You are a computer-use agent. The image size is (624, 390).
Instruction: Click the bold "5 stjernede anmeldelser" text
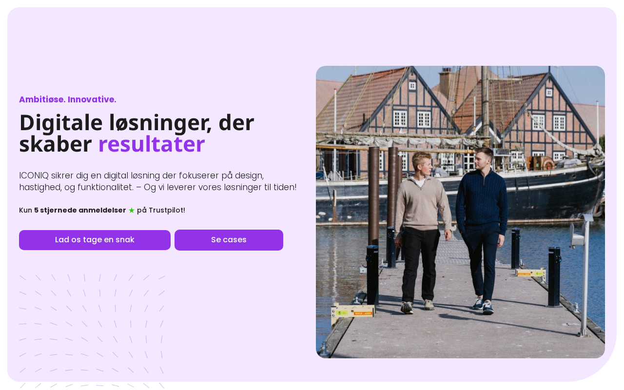[80, 210]
